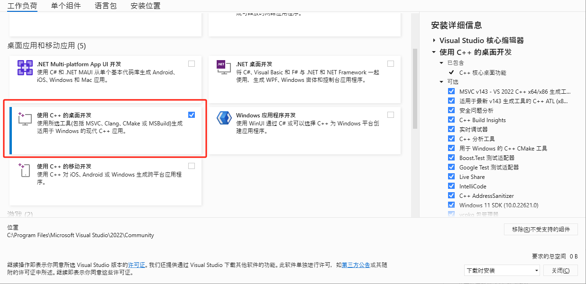Uncheck C++ AddressSanitizer option

[x=451, y=195]
